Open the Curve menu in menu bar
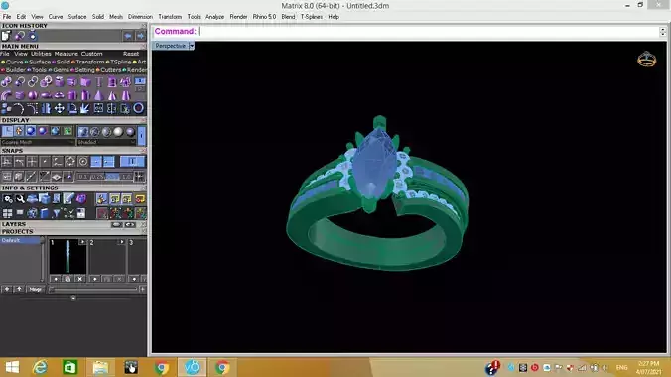The image size is (671, 377). 56,17
